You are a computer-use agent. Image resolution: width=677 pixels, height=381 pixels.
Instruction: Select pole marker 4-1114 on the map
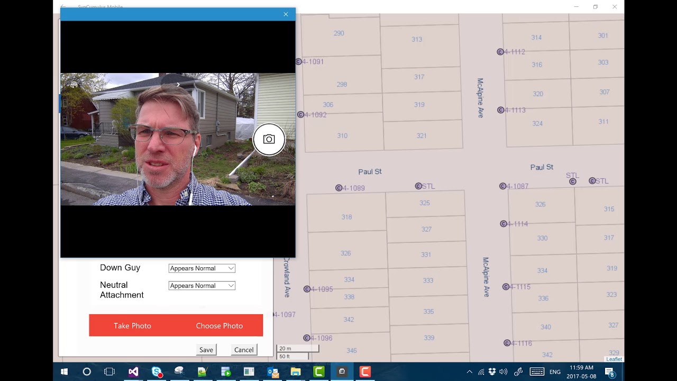pyautogui.click(x=504, y=224)
